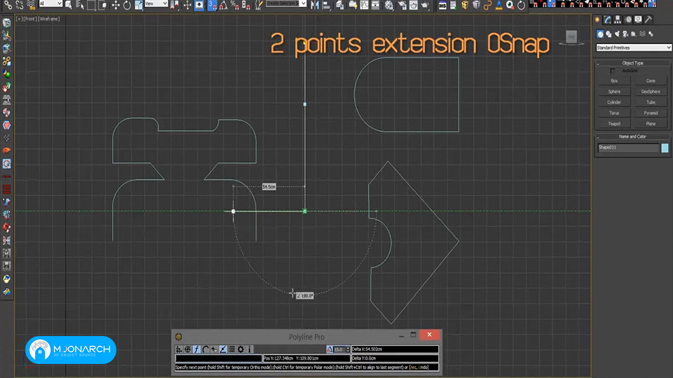Screen dimensions: 673x378
Task: Open the Create Selection Set dropdown
Action: point(286,3)
